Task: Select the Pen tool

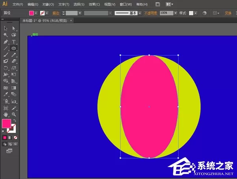Action: [x=6, y=42]
